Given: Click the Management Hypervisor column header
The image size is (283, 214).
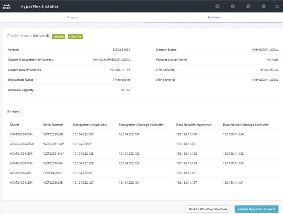Looking at the screenshot, I should [90, 124].
